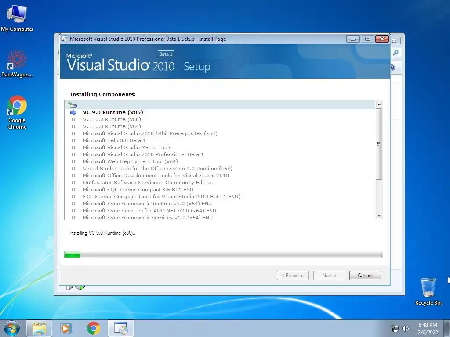Select the setup installer taskbar icon
Screen dimensions: 450x337
[120, 328]
